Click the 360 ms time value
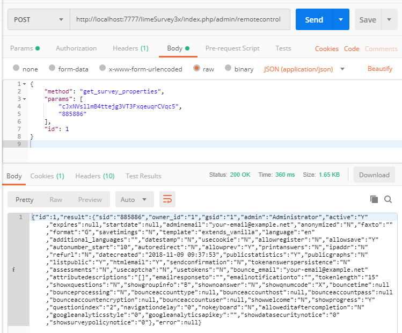402x333 pixels. tap(285, 175)
